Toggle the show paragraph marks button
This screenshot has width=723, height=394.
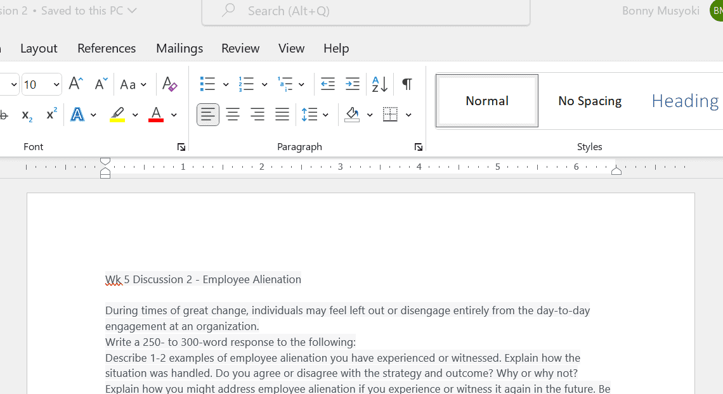point(407,84)
